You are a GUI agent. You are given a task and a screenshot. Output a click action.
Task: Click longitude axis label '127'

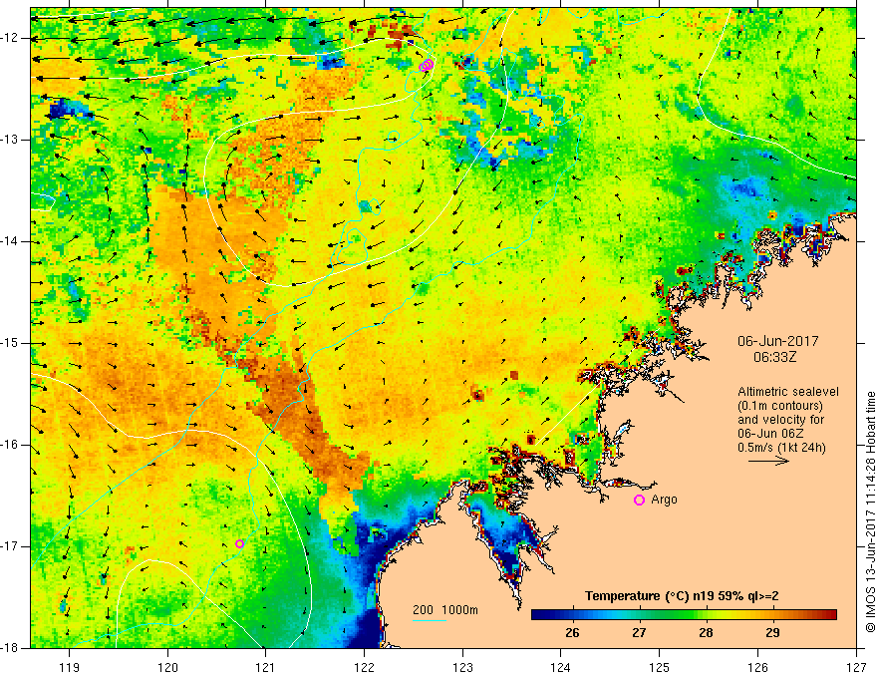[856, 667]
